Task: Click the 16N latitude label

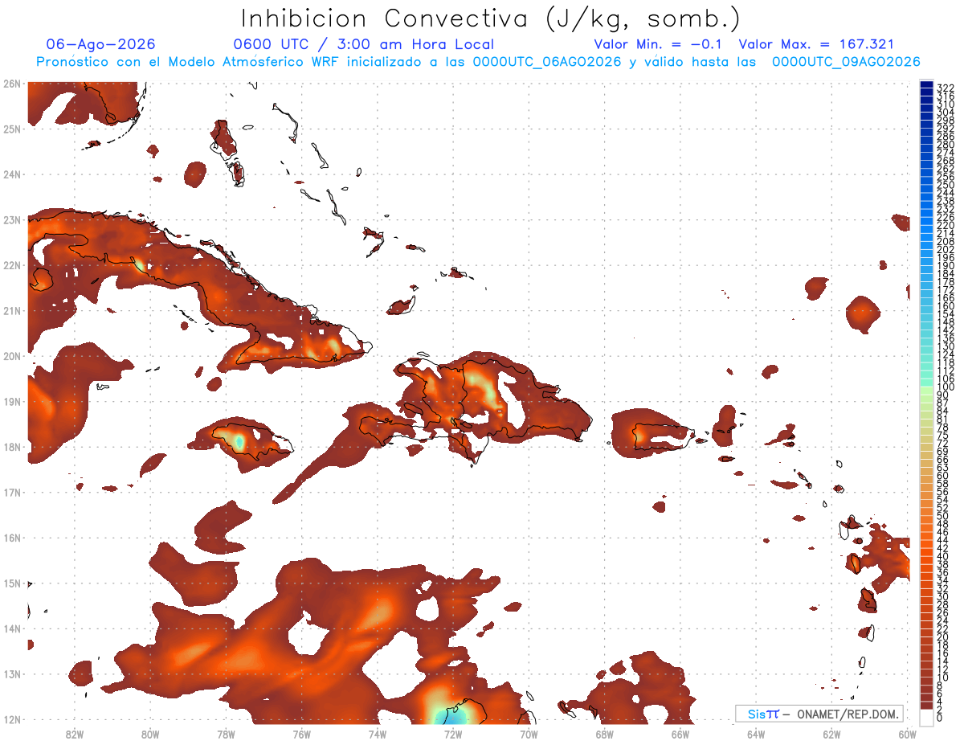Action: point(11,538)
